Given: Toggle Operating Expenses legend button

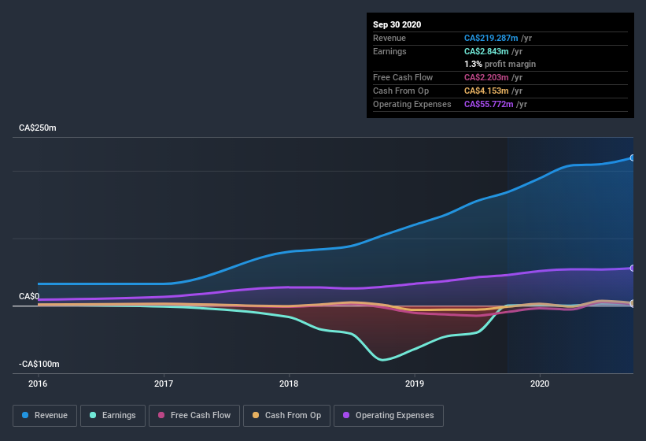Looking at the screenshot, I should click(389, 416).
